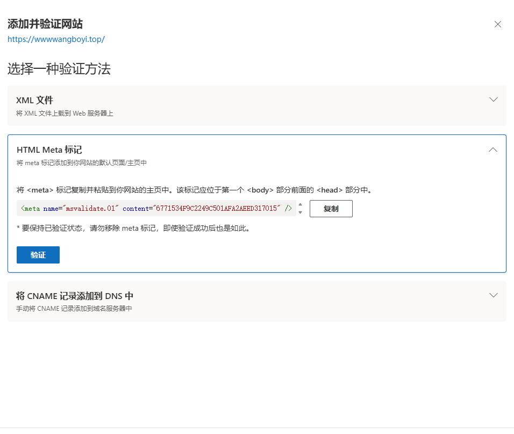Click inside the msvalidate.01 meta tag field
This screenshot has height=434, width=514.
tap(156, 209)
